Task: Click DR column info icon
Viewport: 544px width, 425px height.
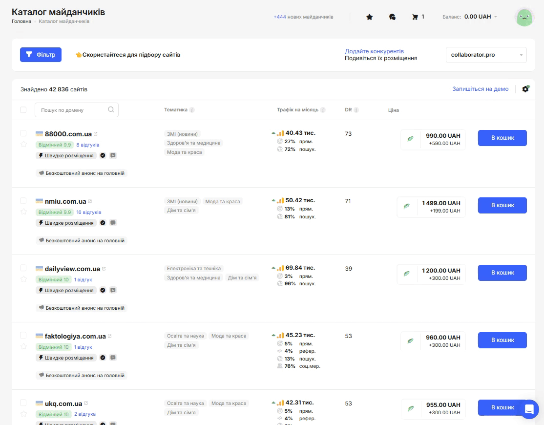Action: 356,110
